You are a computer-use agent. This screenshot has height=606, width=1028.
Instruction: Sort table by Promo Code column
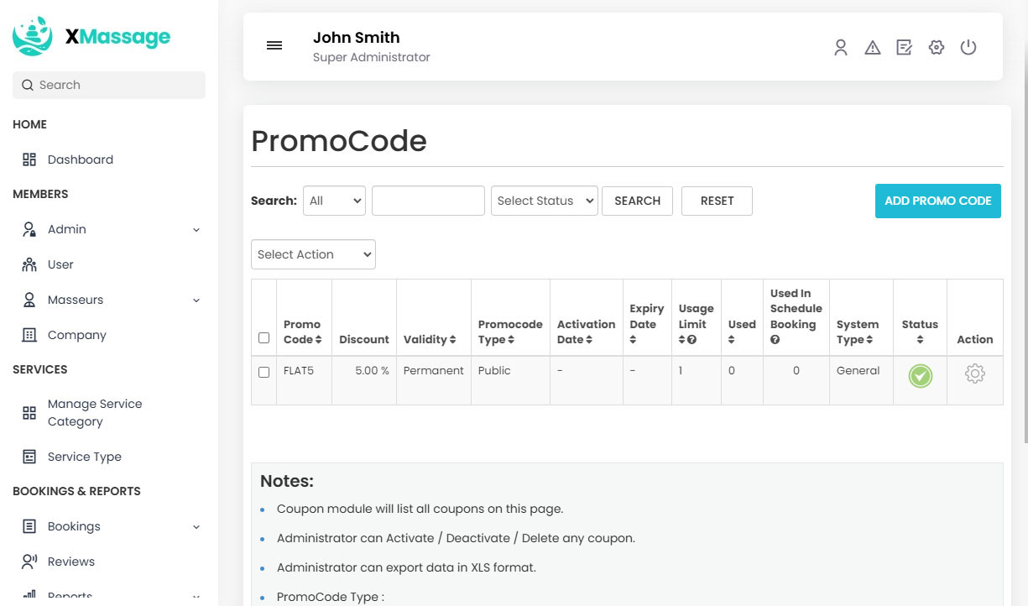[x=302, y=332]
